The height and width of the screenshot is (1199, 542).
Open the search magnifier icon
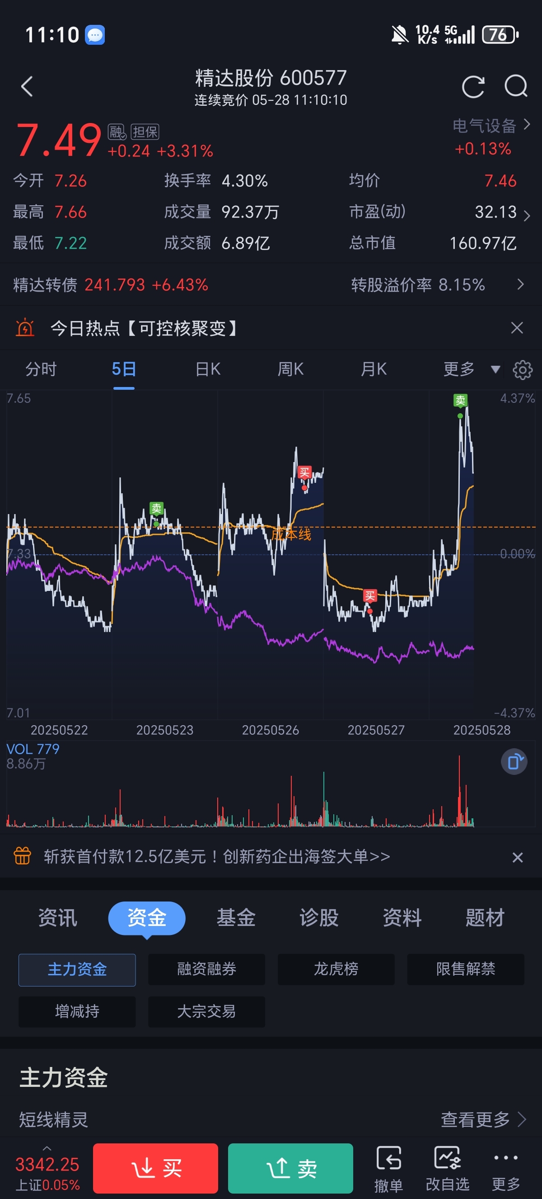coord(515,86)
